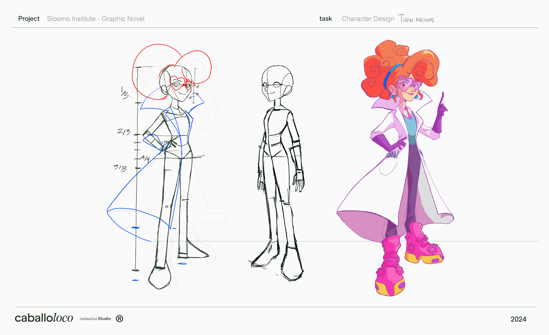Viewport: 549px width, 335px height.
Task: Click the handwritten '2/3' proportion mark
Action: pos(124,132)
